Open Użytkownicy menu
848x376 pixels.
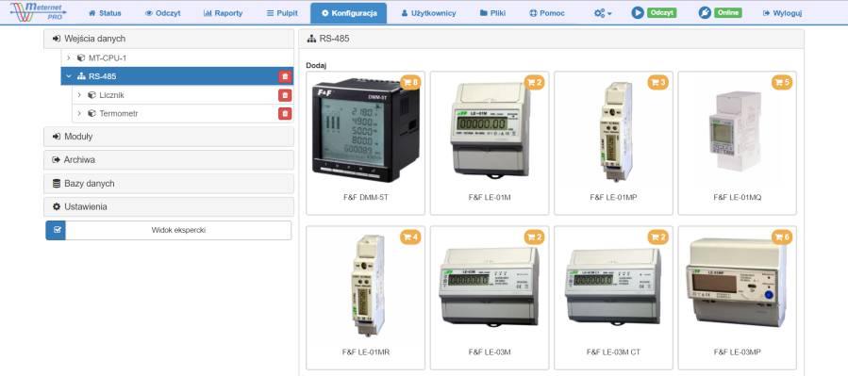pos(429,13)
